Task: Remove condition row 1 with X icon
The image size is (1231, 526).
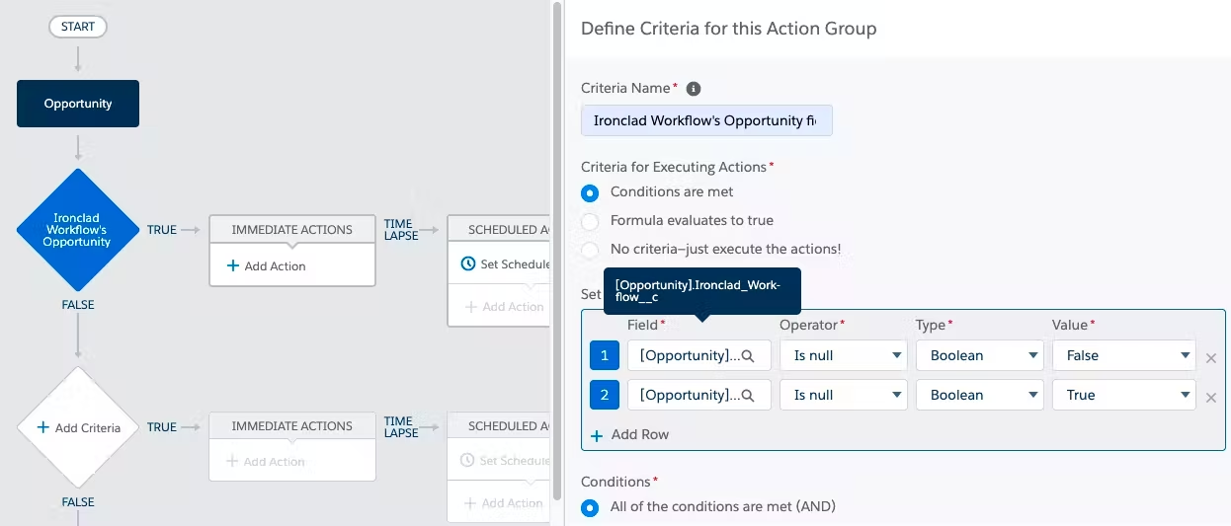Action: tap(1211, 357)
